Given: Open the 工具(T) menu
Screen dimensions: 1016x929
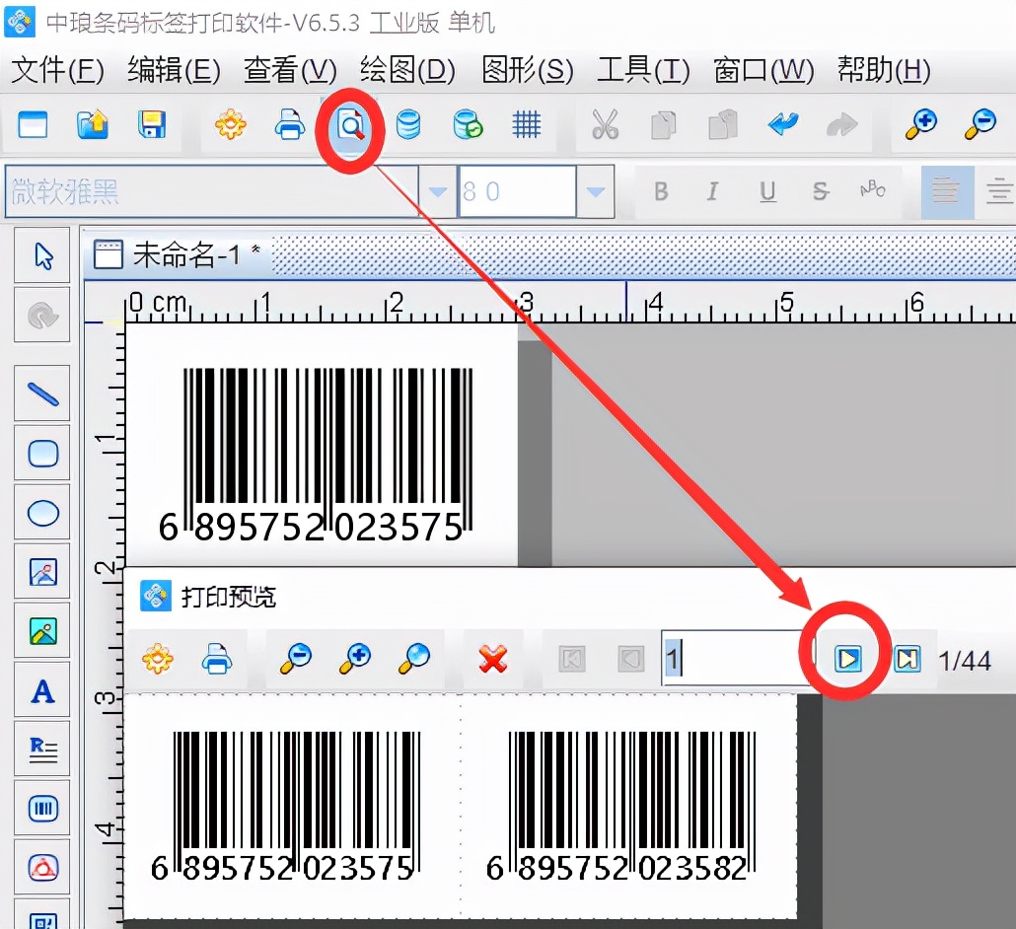Looking at the screenshot, I should click(x=643, y=69).
